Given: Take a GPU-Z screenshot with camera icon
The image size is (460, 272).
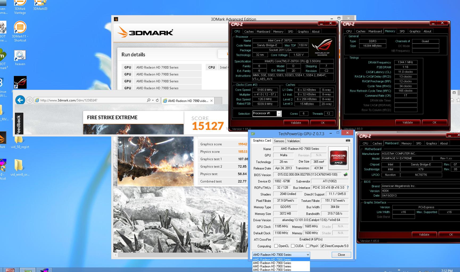Looking at the screenshot, I should click(x=348, y=141).
